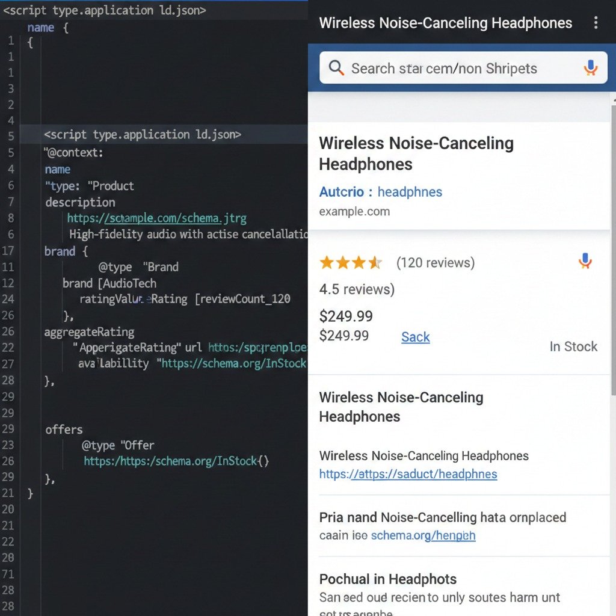
Task: Click the 'offers' property line in the code
Action: click(x=64, y=430)
